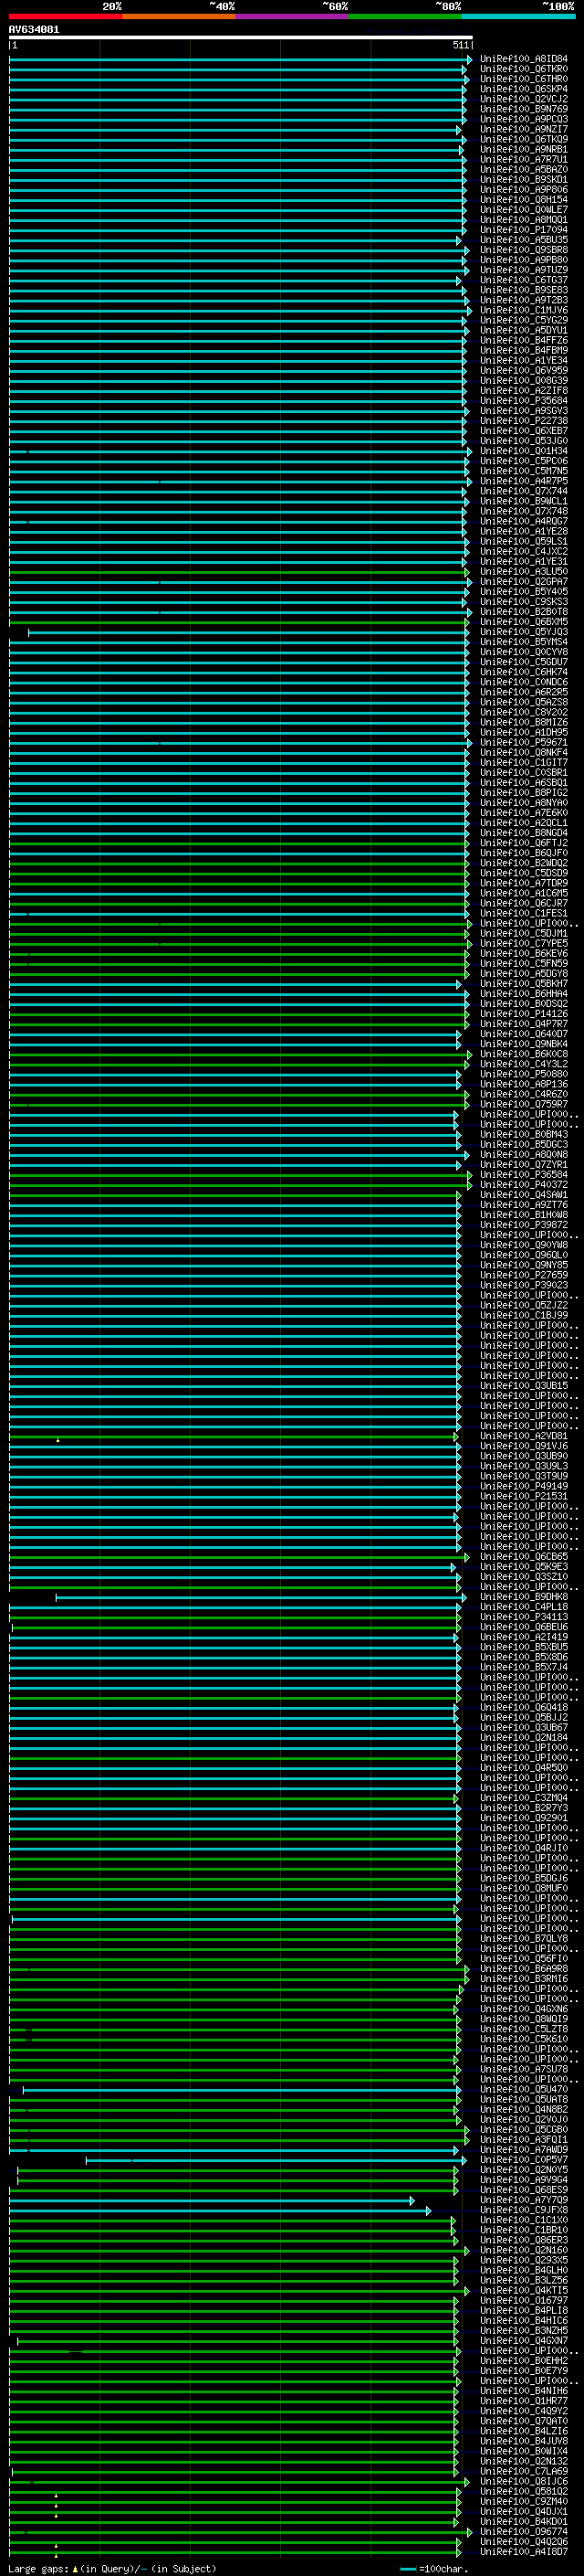This screenshot has height=2576, width=584.
Task: Select hit UniRef100_C6HK74
Action: coord(524,672)
